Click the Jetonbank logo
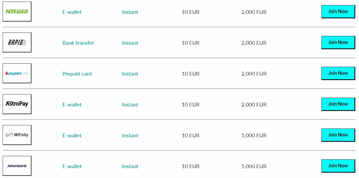359x178 pixels. coord(17,166)
